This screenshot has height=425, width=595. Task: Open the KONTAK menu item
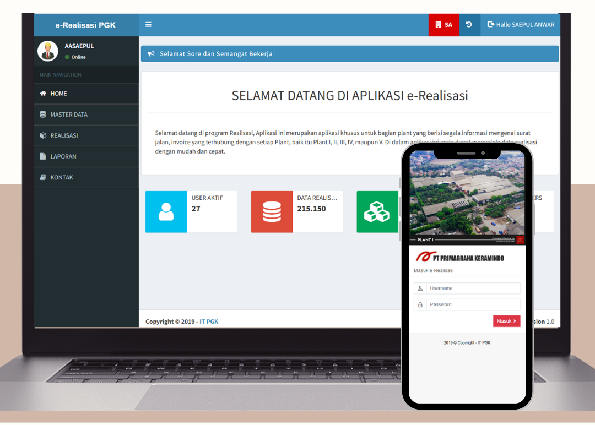[86, 177]
